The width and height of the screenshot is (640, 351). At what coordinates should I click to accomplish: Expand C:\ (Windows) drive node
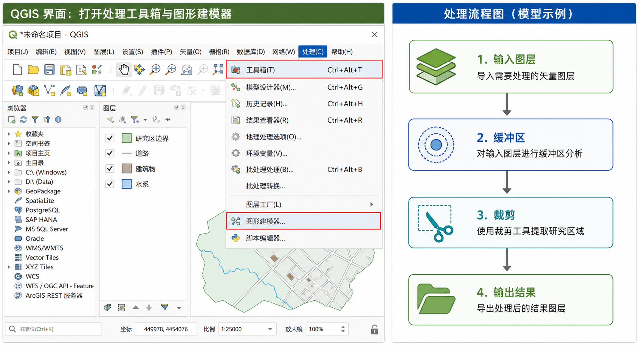9,172
